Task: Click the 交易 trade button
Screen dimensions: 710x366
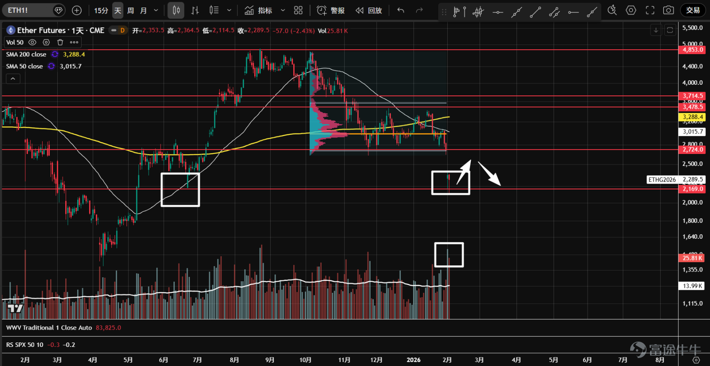Action: [x=693, y=10]
